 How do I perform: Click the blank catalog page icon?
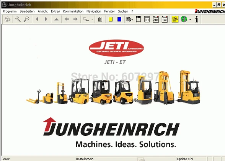(139, 19)
